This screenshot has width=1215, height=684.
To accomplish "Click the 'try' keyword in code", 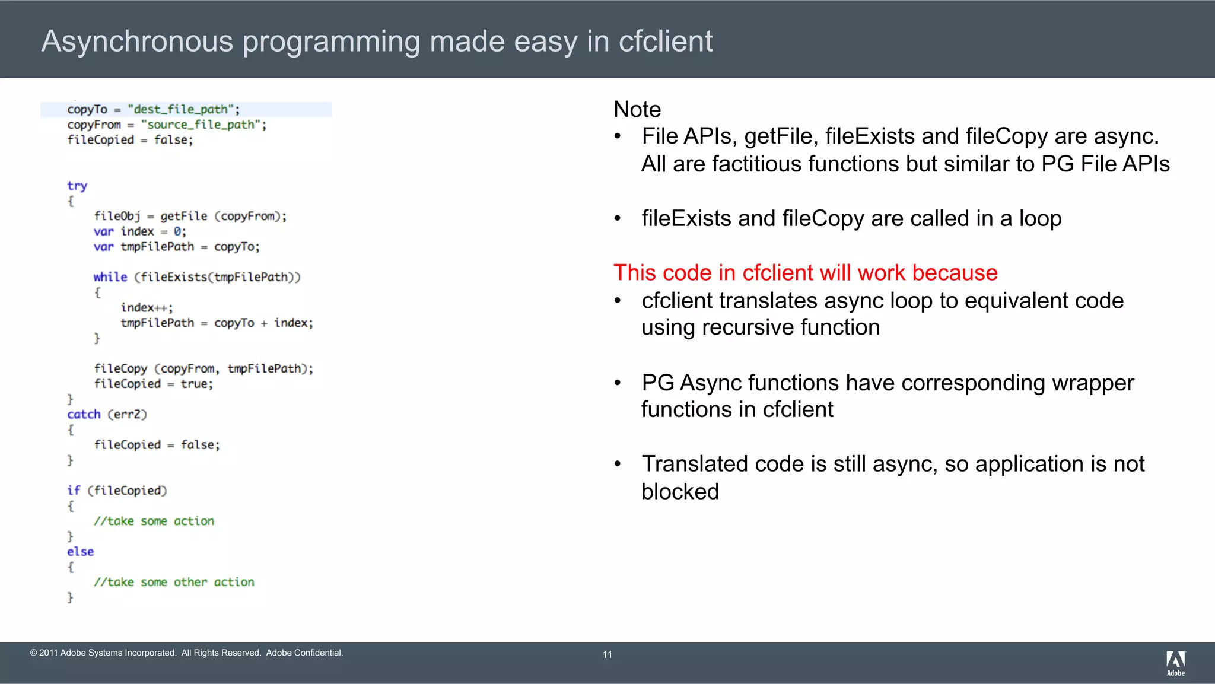I will point(77,186).
